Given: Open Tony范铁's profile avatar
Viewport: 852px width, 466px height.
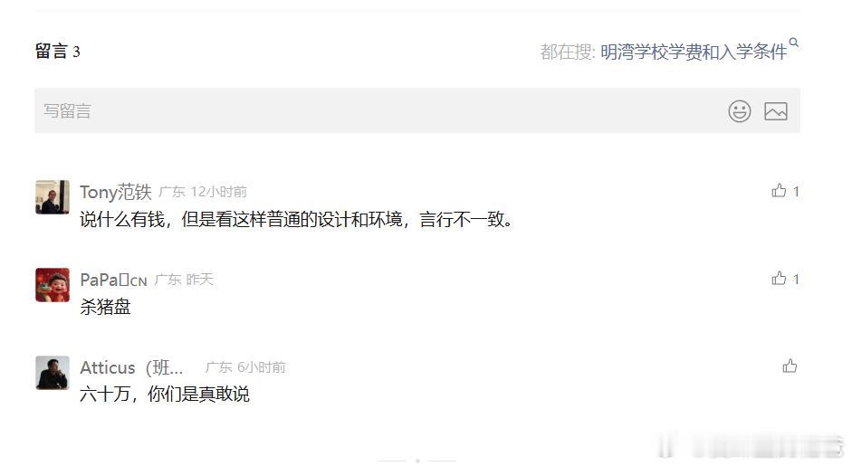Looking at the screenshot, I should pos(53,197).
